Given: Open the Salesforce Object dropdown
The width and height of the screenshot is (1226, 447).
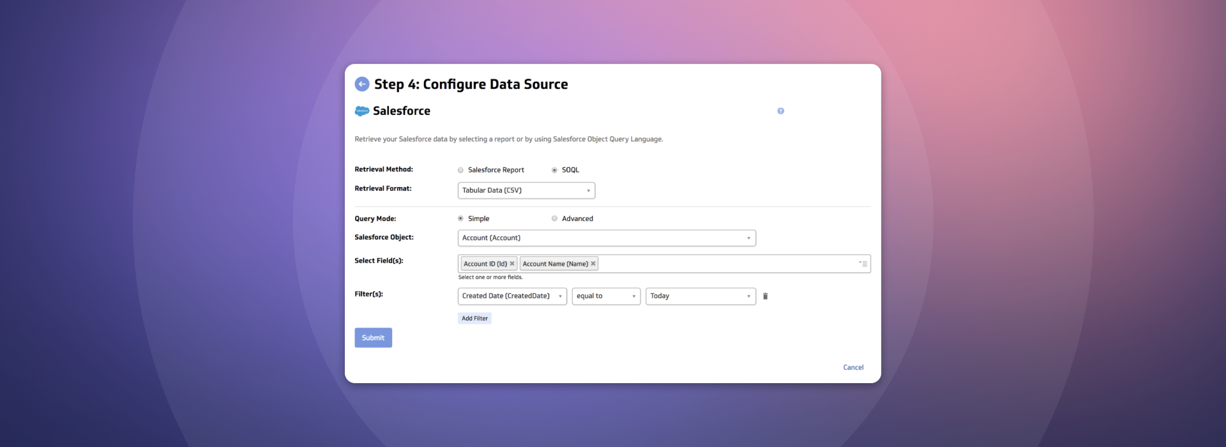Looking at the screenshot, I should click(x=607, y=238).
